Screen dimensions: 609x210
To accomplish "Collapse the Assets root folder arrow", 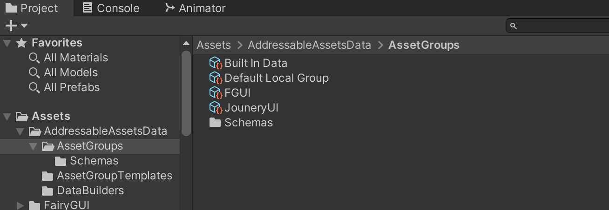I will (7, 116).
